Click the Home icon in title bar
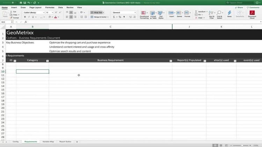262x147 pixels. (x=21, y=3)
